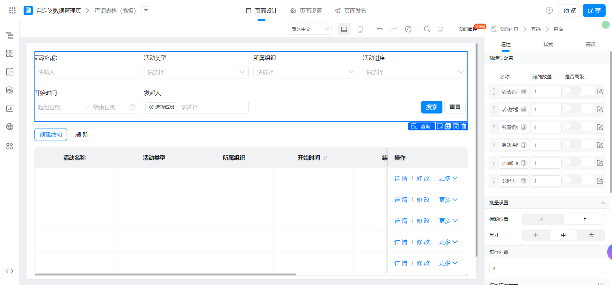This screenshot has width=612, height=285.
Task: Undo the last change
Action: click(380, 29)
